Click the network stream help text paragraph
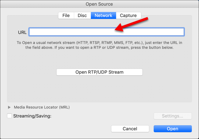 click(99, 45)
